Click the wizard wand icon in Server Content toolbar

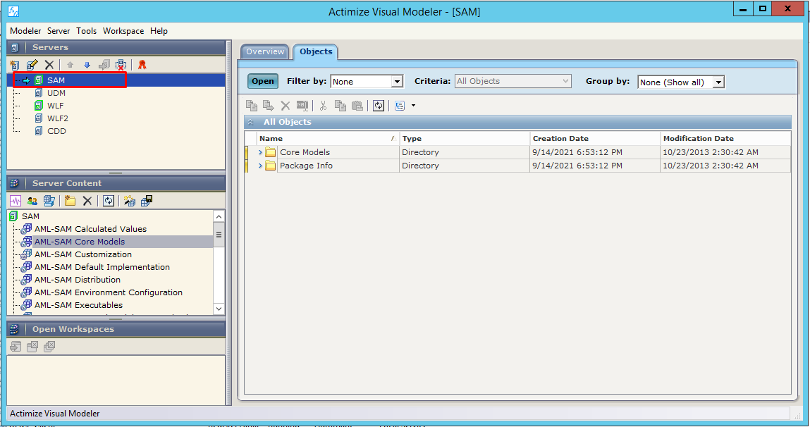129,201
